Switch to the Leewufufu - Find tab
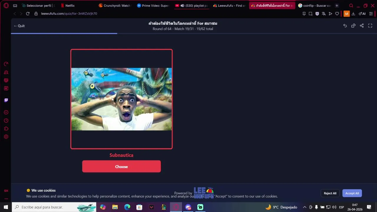 (229, 6)
